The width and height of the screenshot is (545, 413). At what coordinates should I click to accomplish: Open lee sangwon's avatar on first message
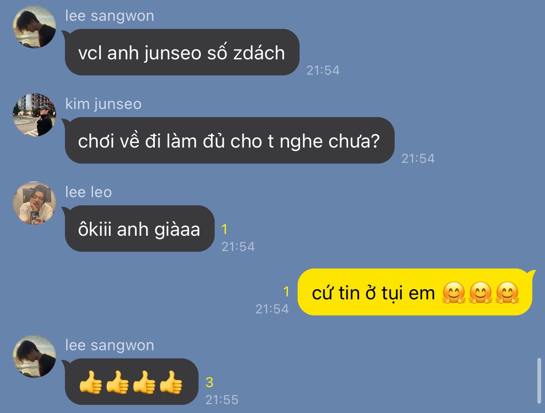point(34,27)
